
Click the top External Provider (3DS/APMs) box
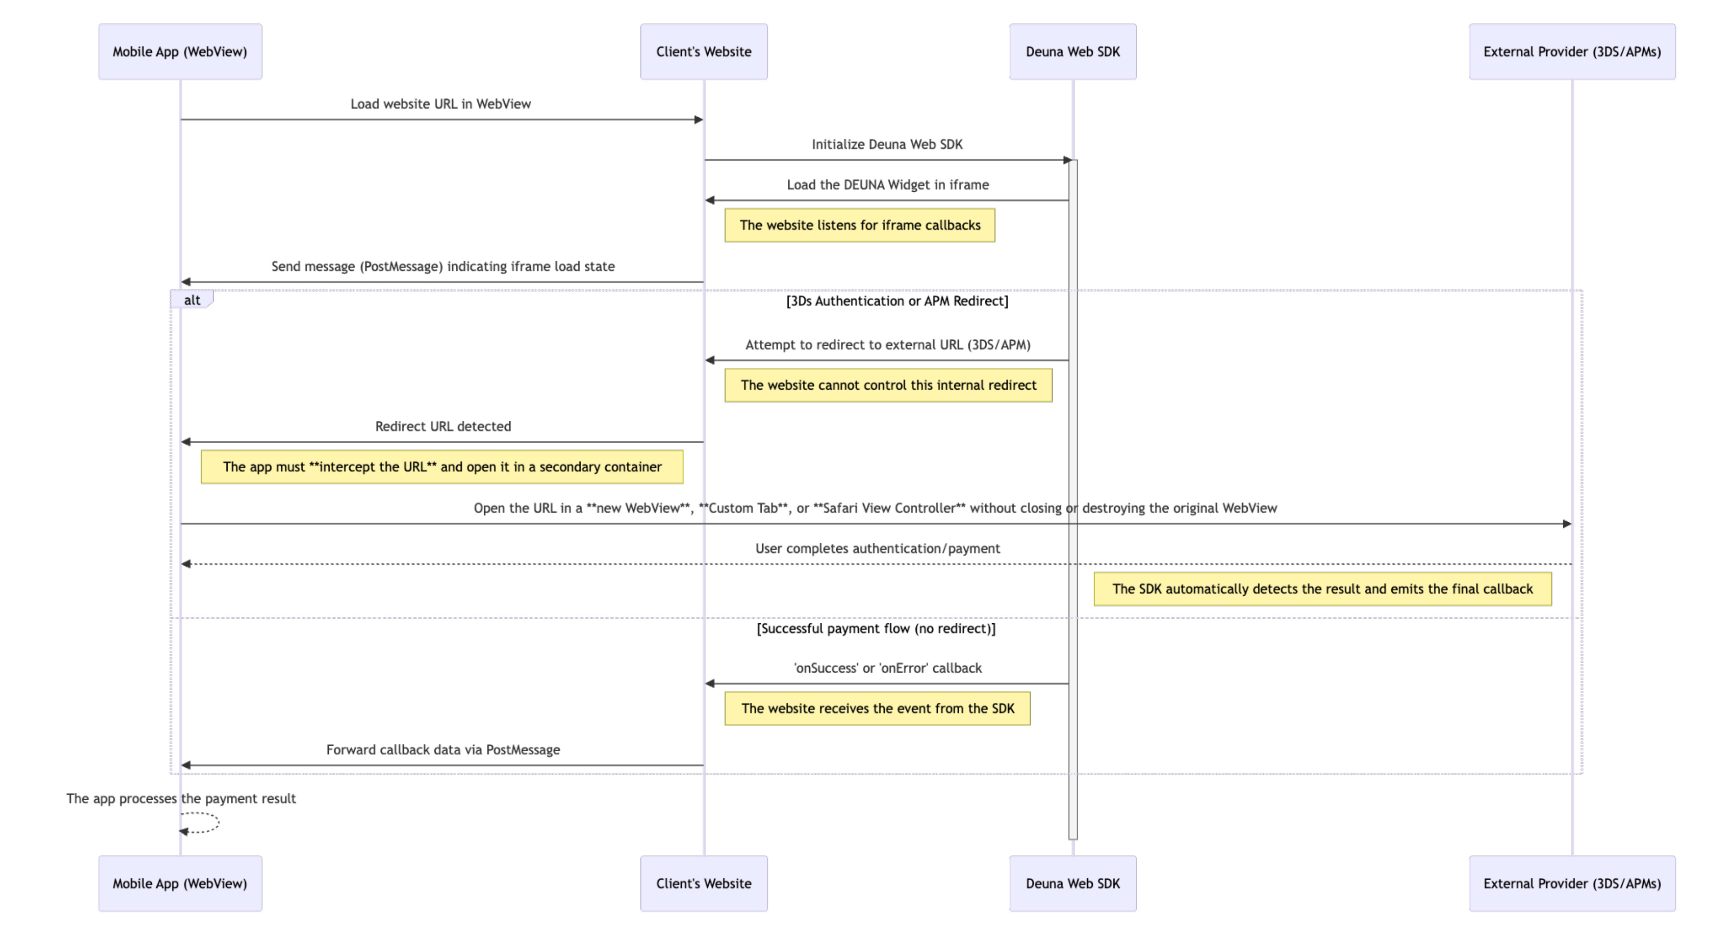click(x=1572, y=52)
